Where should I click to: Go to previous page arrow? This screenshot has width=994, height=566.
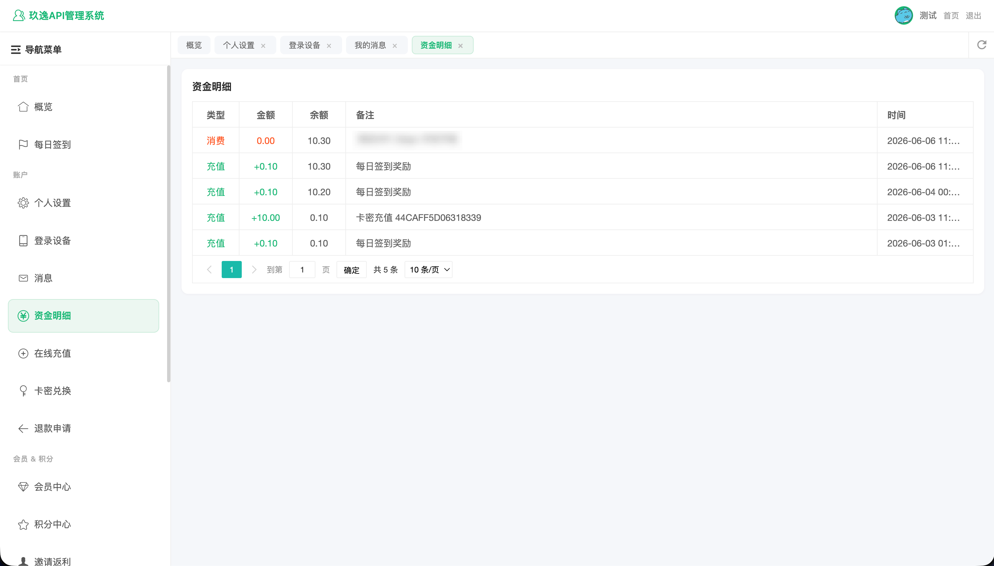[209, 270]
